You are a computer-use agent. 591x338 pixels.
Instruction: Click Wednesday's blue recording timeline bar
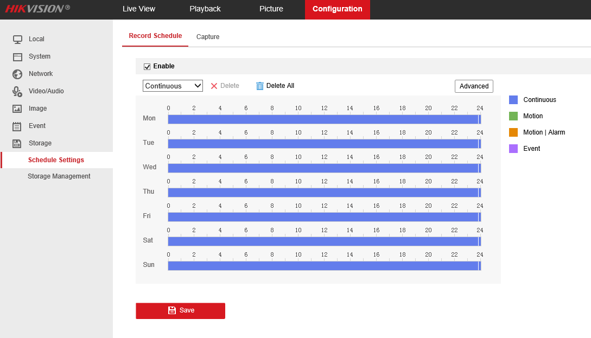coord(323,168)
